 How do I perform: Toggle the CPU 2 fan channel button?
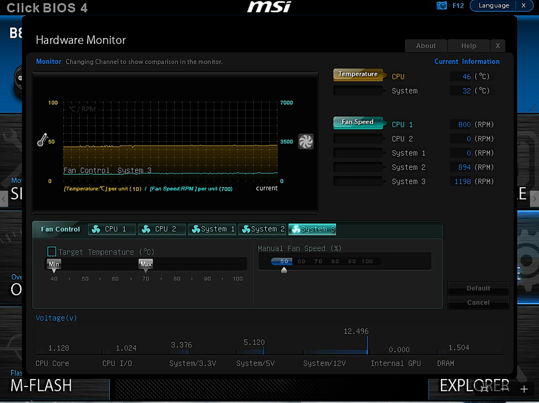358,139
